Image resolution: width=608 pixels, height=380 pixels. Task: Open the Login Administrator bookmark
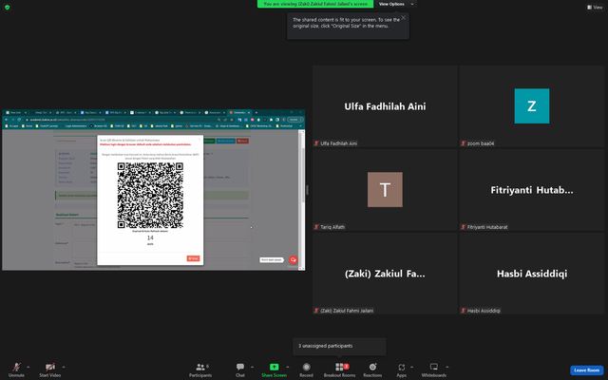[x=74, y=126]
